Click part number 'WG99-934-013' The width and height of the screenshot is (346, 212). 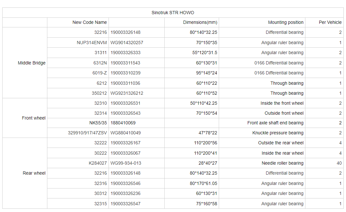[126, 163]
